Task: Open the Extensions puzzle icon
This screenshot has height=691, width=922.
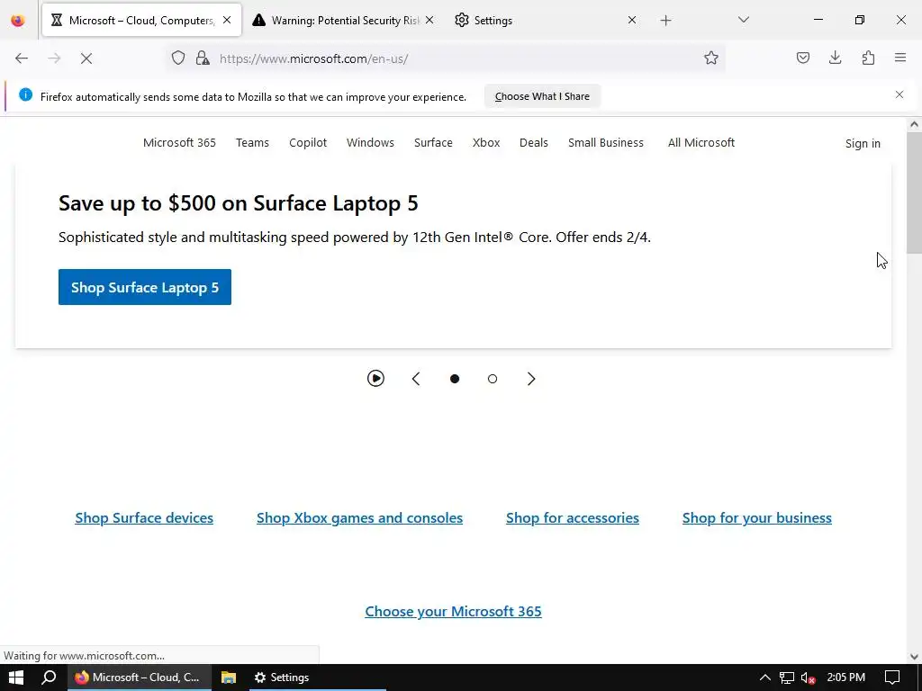Action: [868, 58]
